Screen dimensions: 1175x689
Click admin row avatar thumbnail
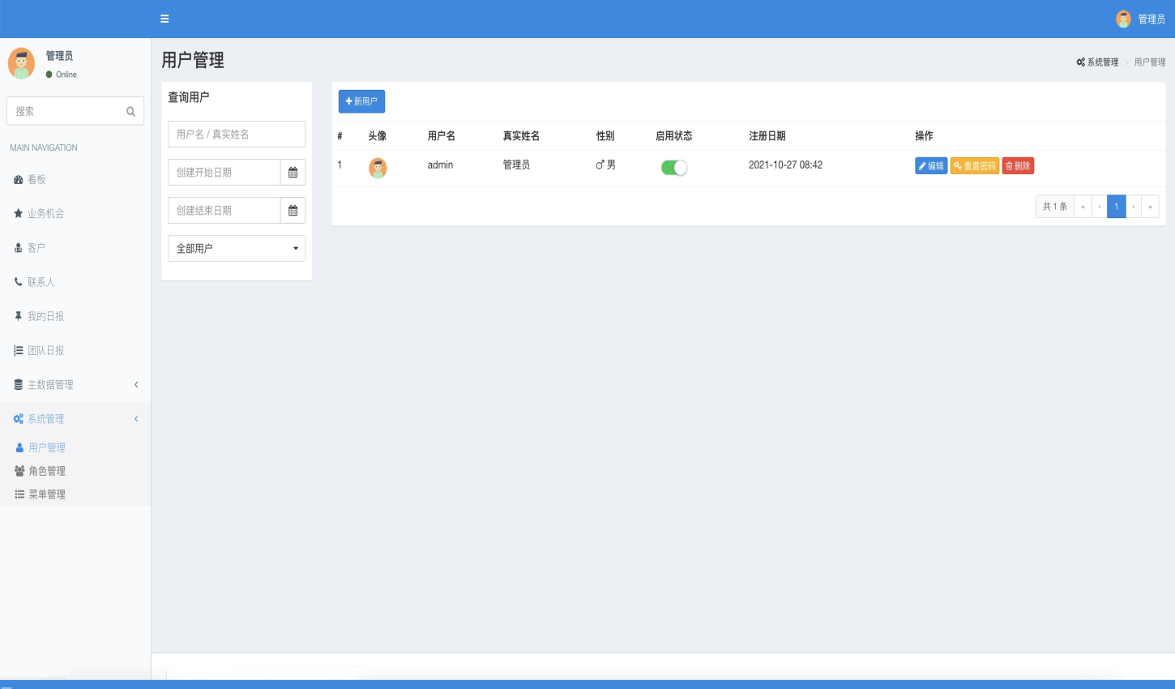pos(378,168)
